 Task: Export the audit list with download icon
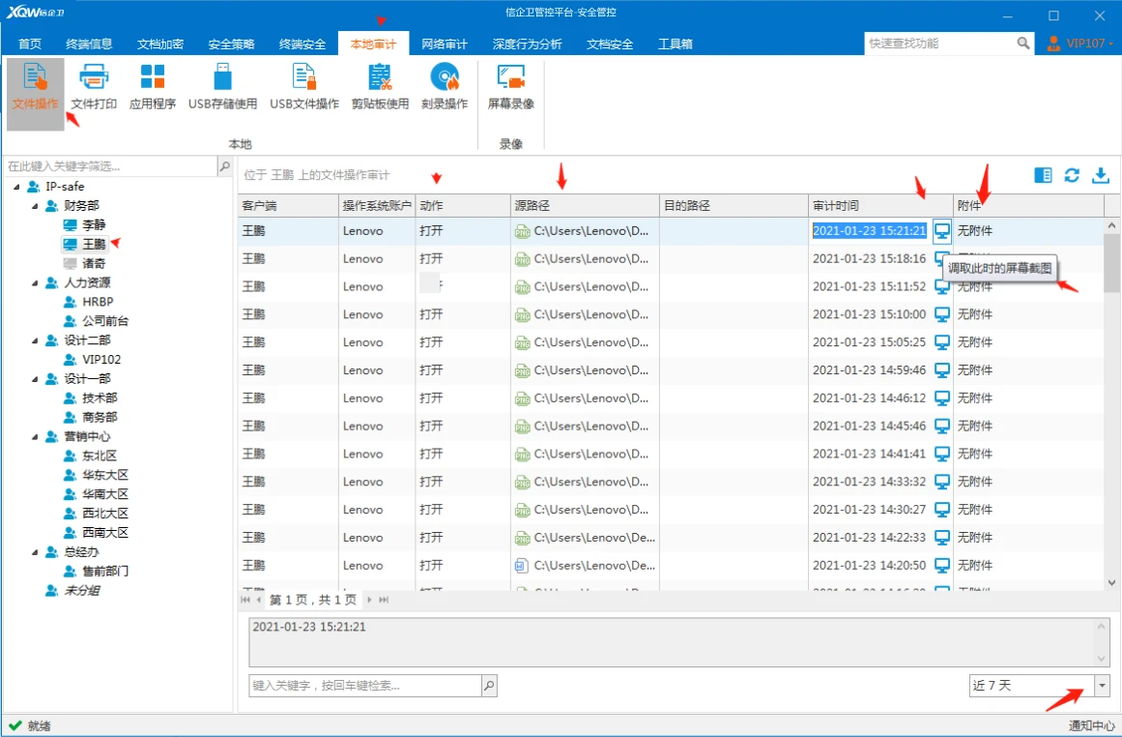(1101, 175)
